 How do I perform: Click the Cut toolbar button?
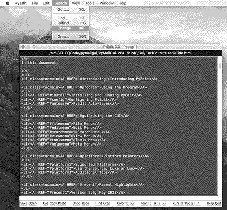tap(45, 203)
